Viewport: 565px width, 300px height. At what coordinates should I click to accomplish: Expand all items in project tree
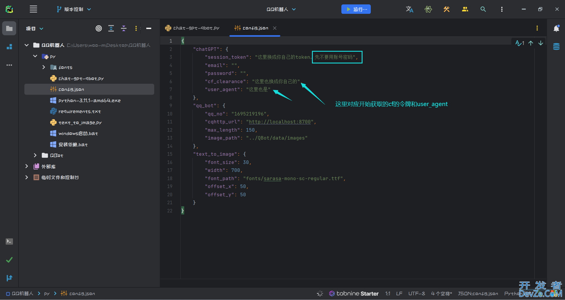111,28
